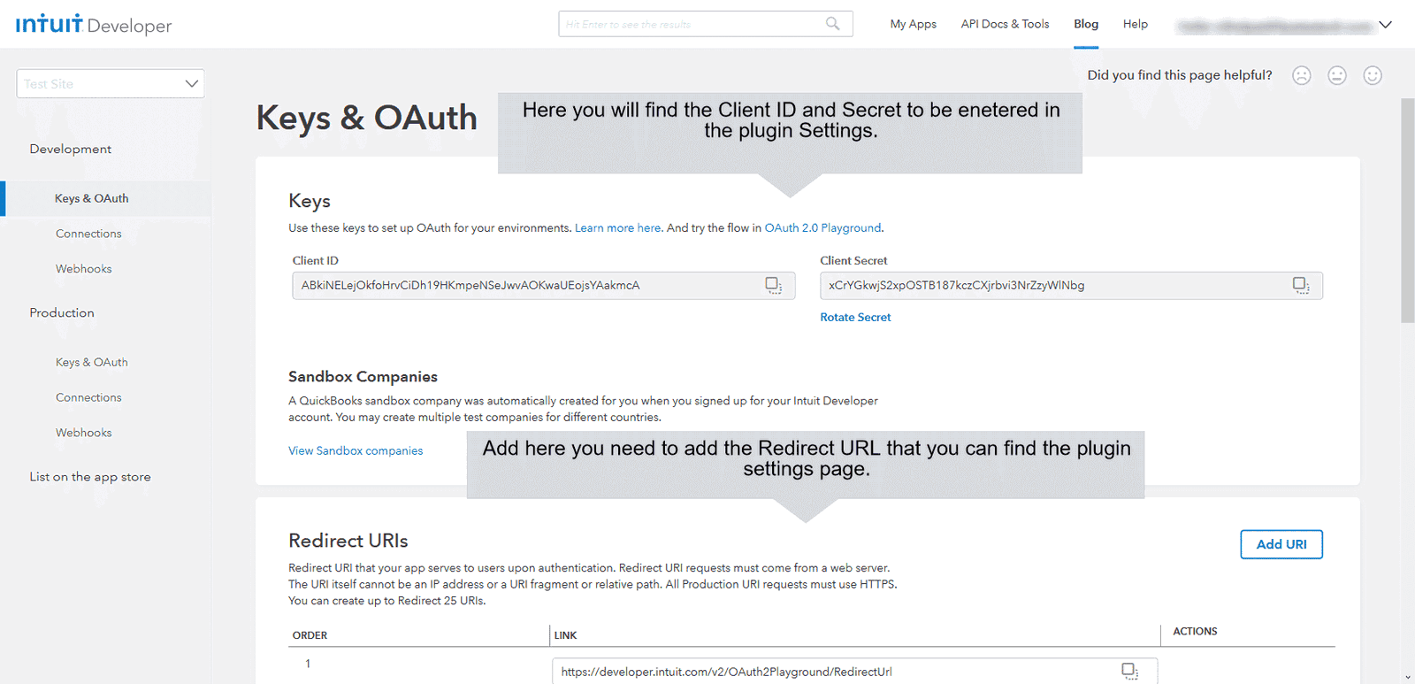Image resolution: width=1415 pixels, height=684 pixels.
Task: Copy the OAuth2Playground redirect URL icon
Action: [x=1130, y=671]
